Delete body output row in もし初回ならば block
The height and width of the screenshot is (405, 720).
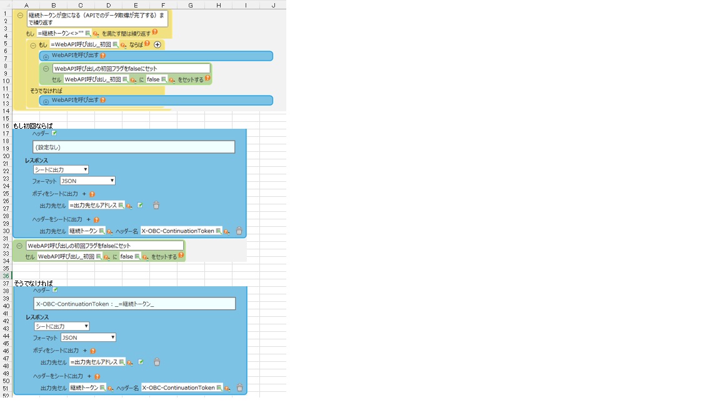click(x=156, y=205)
